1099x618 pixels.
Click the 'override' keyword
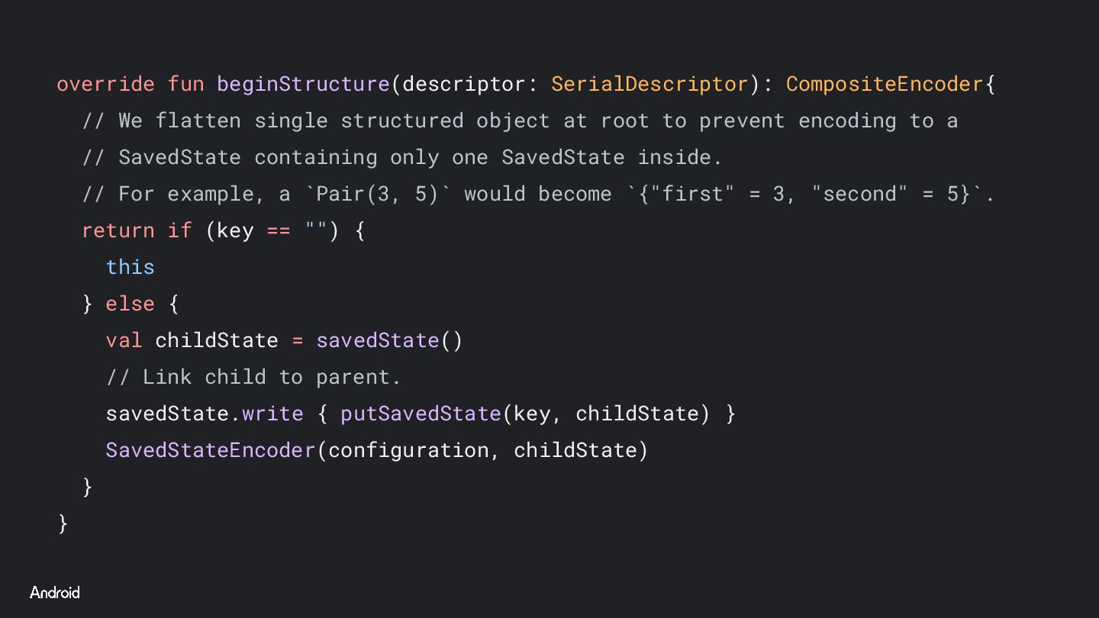tap(105, 84)
